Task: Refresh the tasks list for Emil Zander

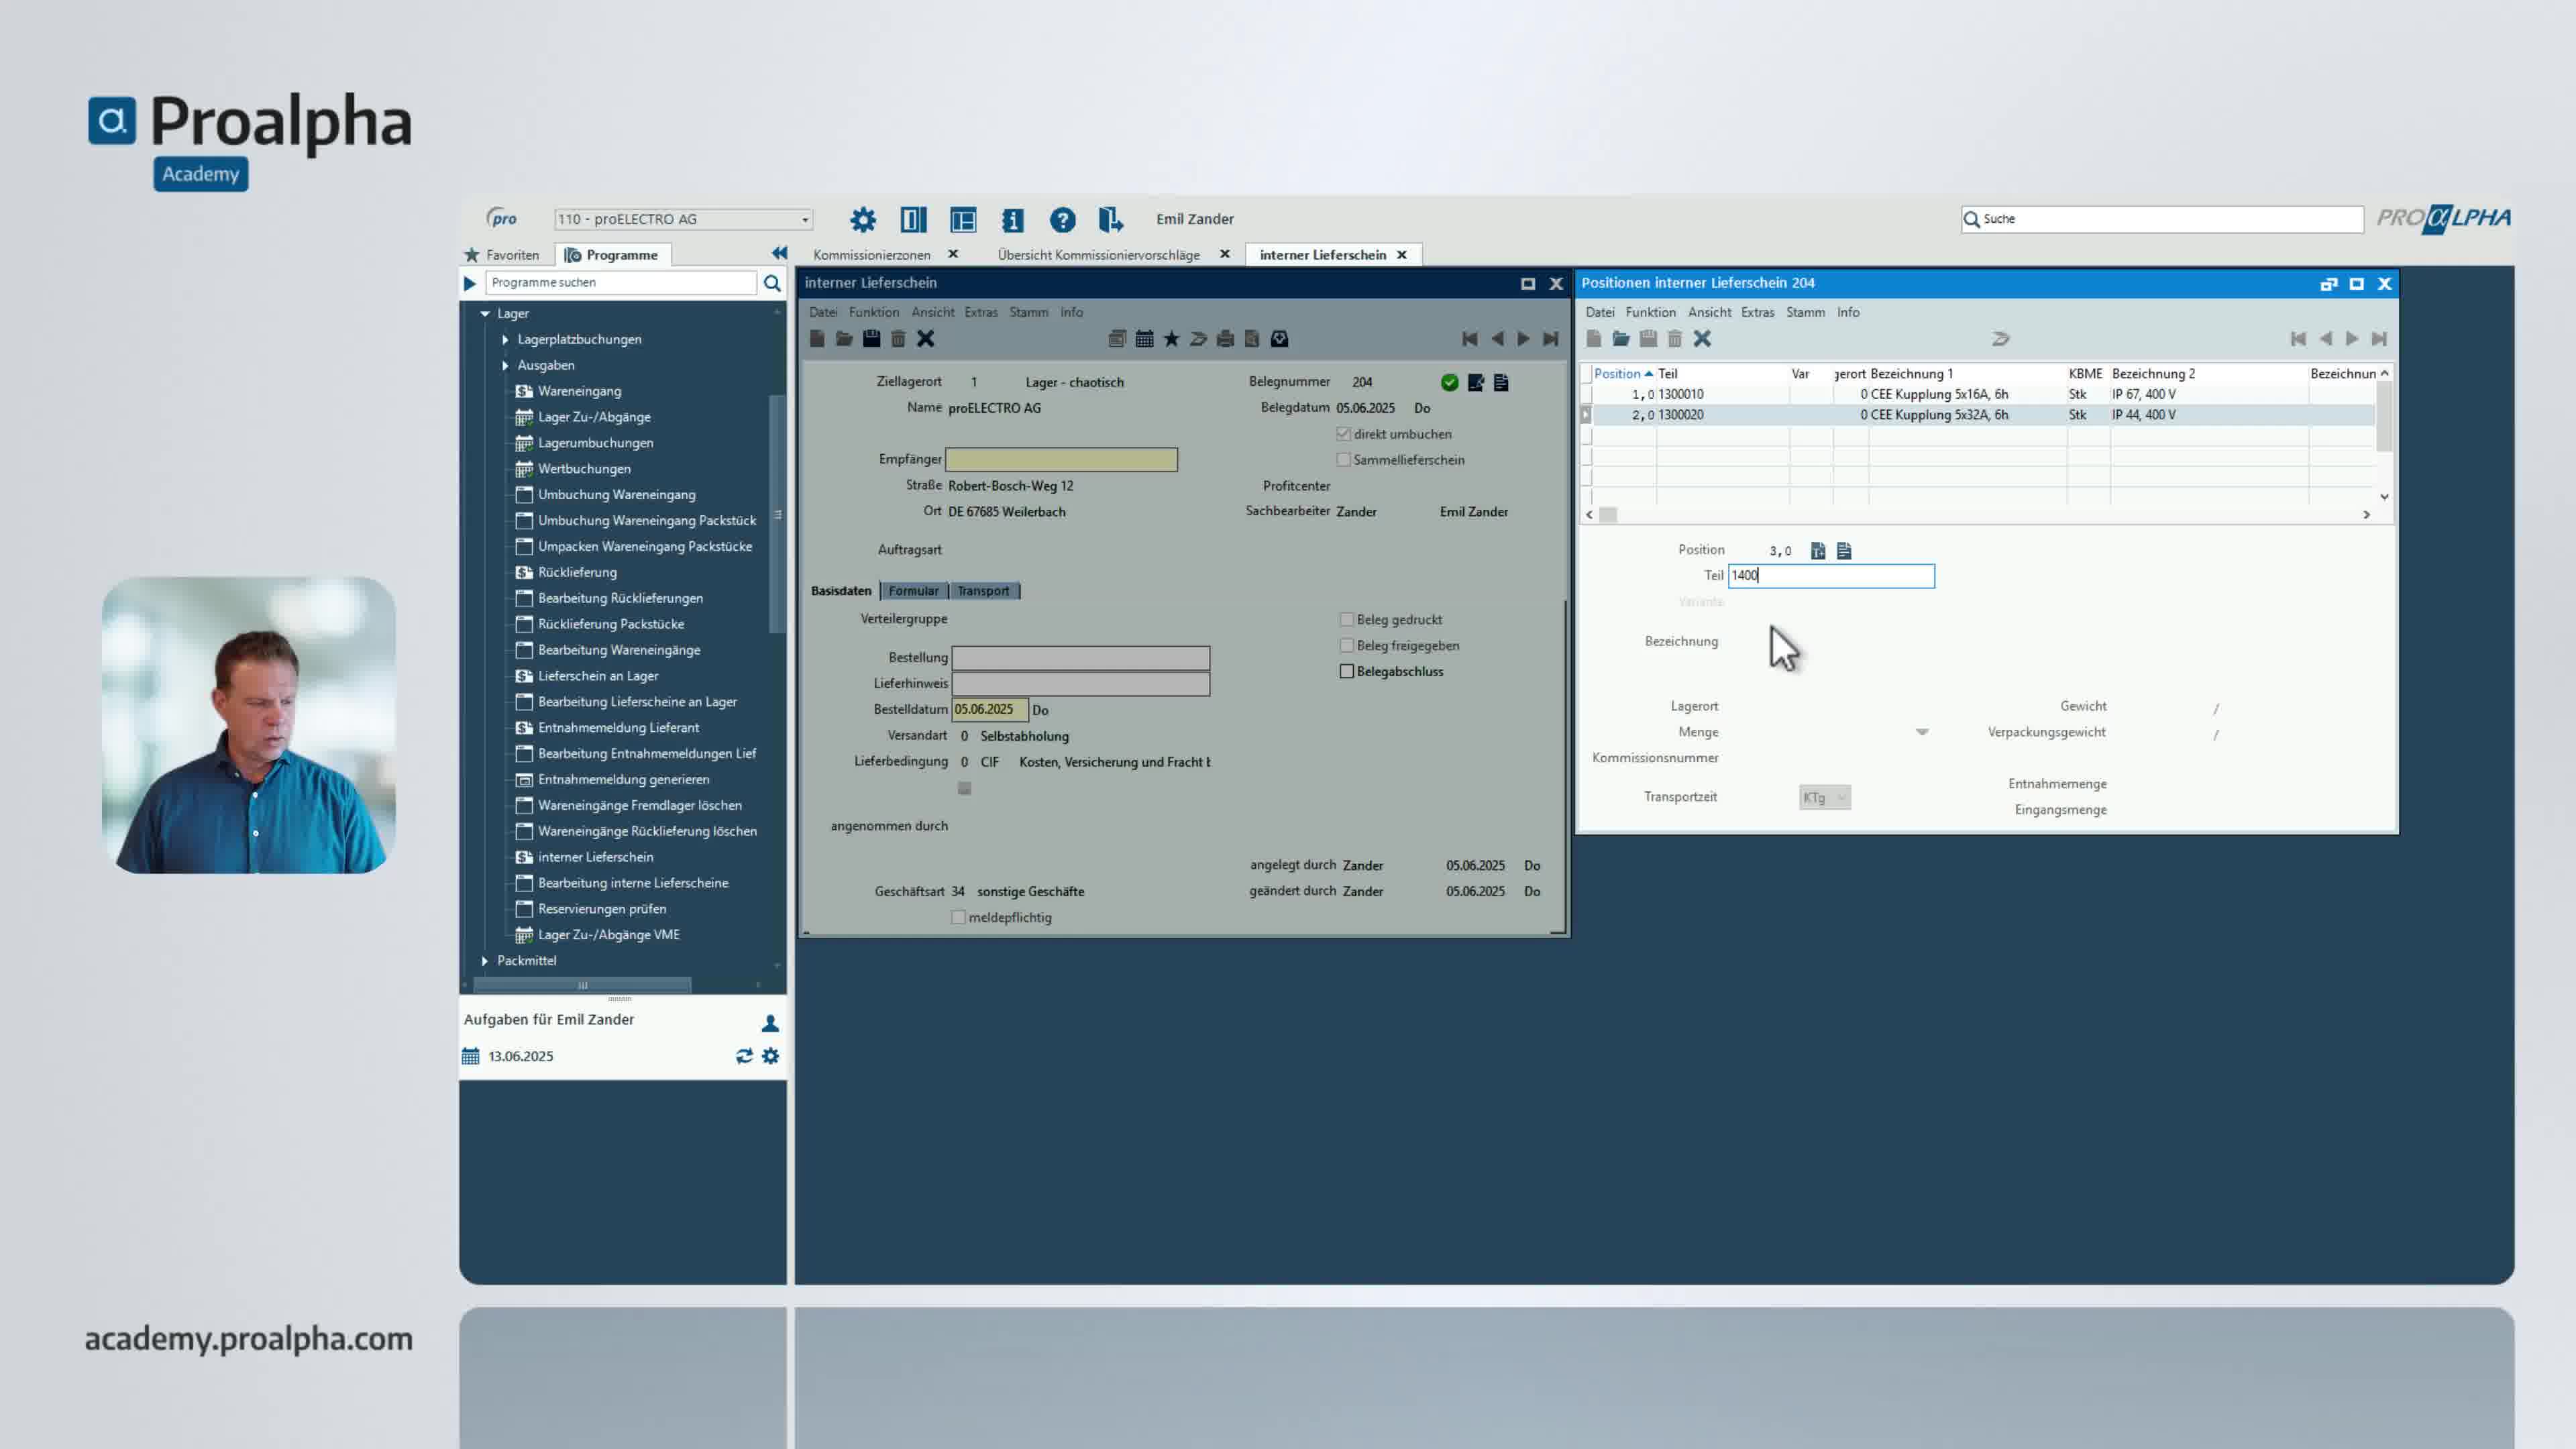Action: point(744,1056)
